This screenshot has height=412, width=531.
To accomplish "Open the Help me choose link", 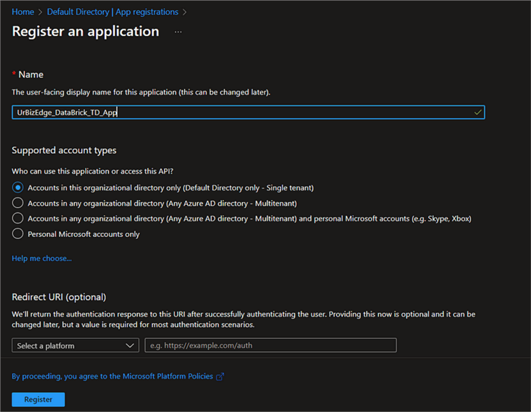I will click(42, 258).
